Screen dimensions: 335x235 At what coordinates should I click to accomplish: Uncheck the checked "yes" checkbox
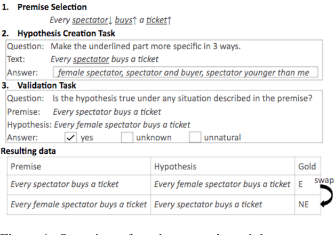click(x=70, y=138)
